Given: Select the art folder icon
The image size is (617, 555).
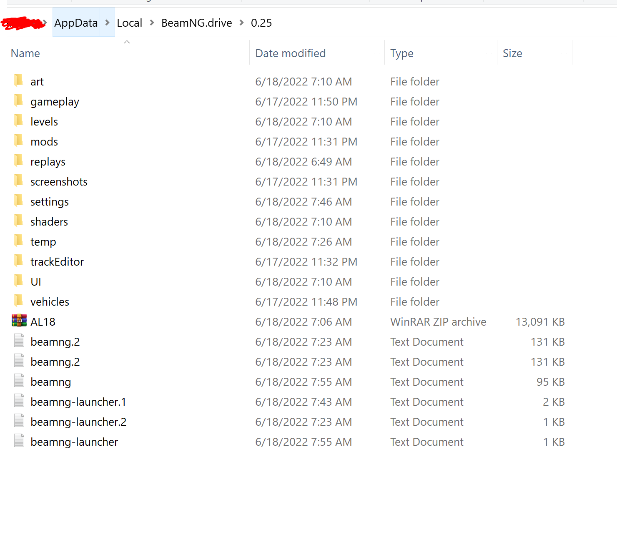Looking at the screenshot, I should point(19,80).
